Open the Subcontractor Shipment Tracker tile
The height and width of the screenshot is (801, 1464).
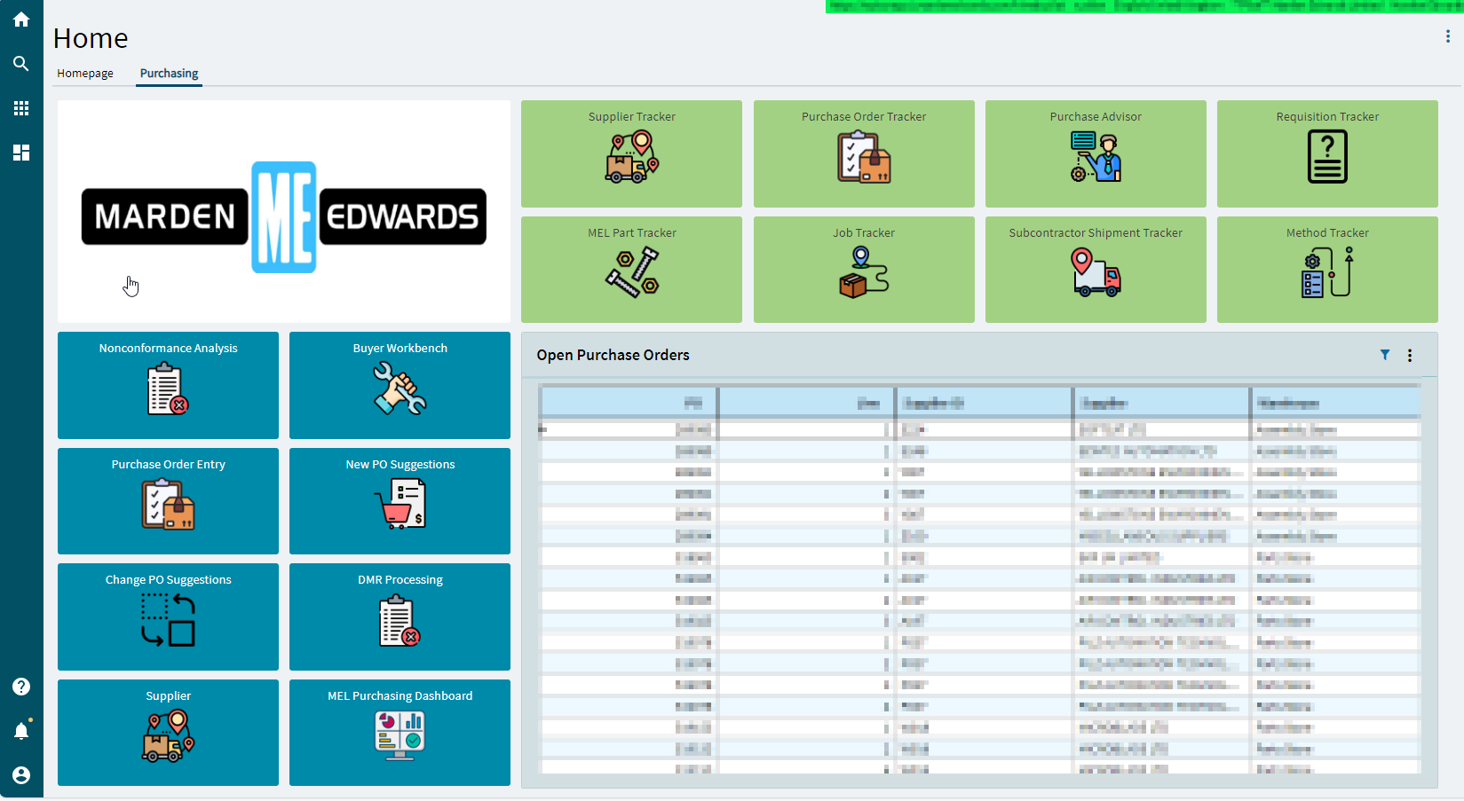1096,270
